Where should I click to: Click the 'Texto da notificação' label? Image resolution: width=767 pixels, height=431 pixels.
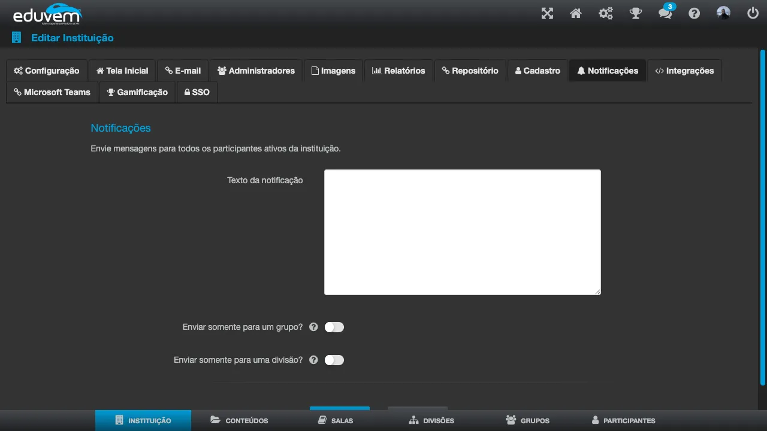pyautogui.click(x=265, y=180)
